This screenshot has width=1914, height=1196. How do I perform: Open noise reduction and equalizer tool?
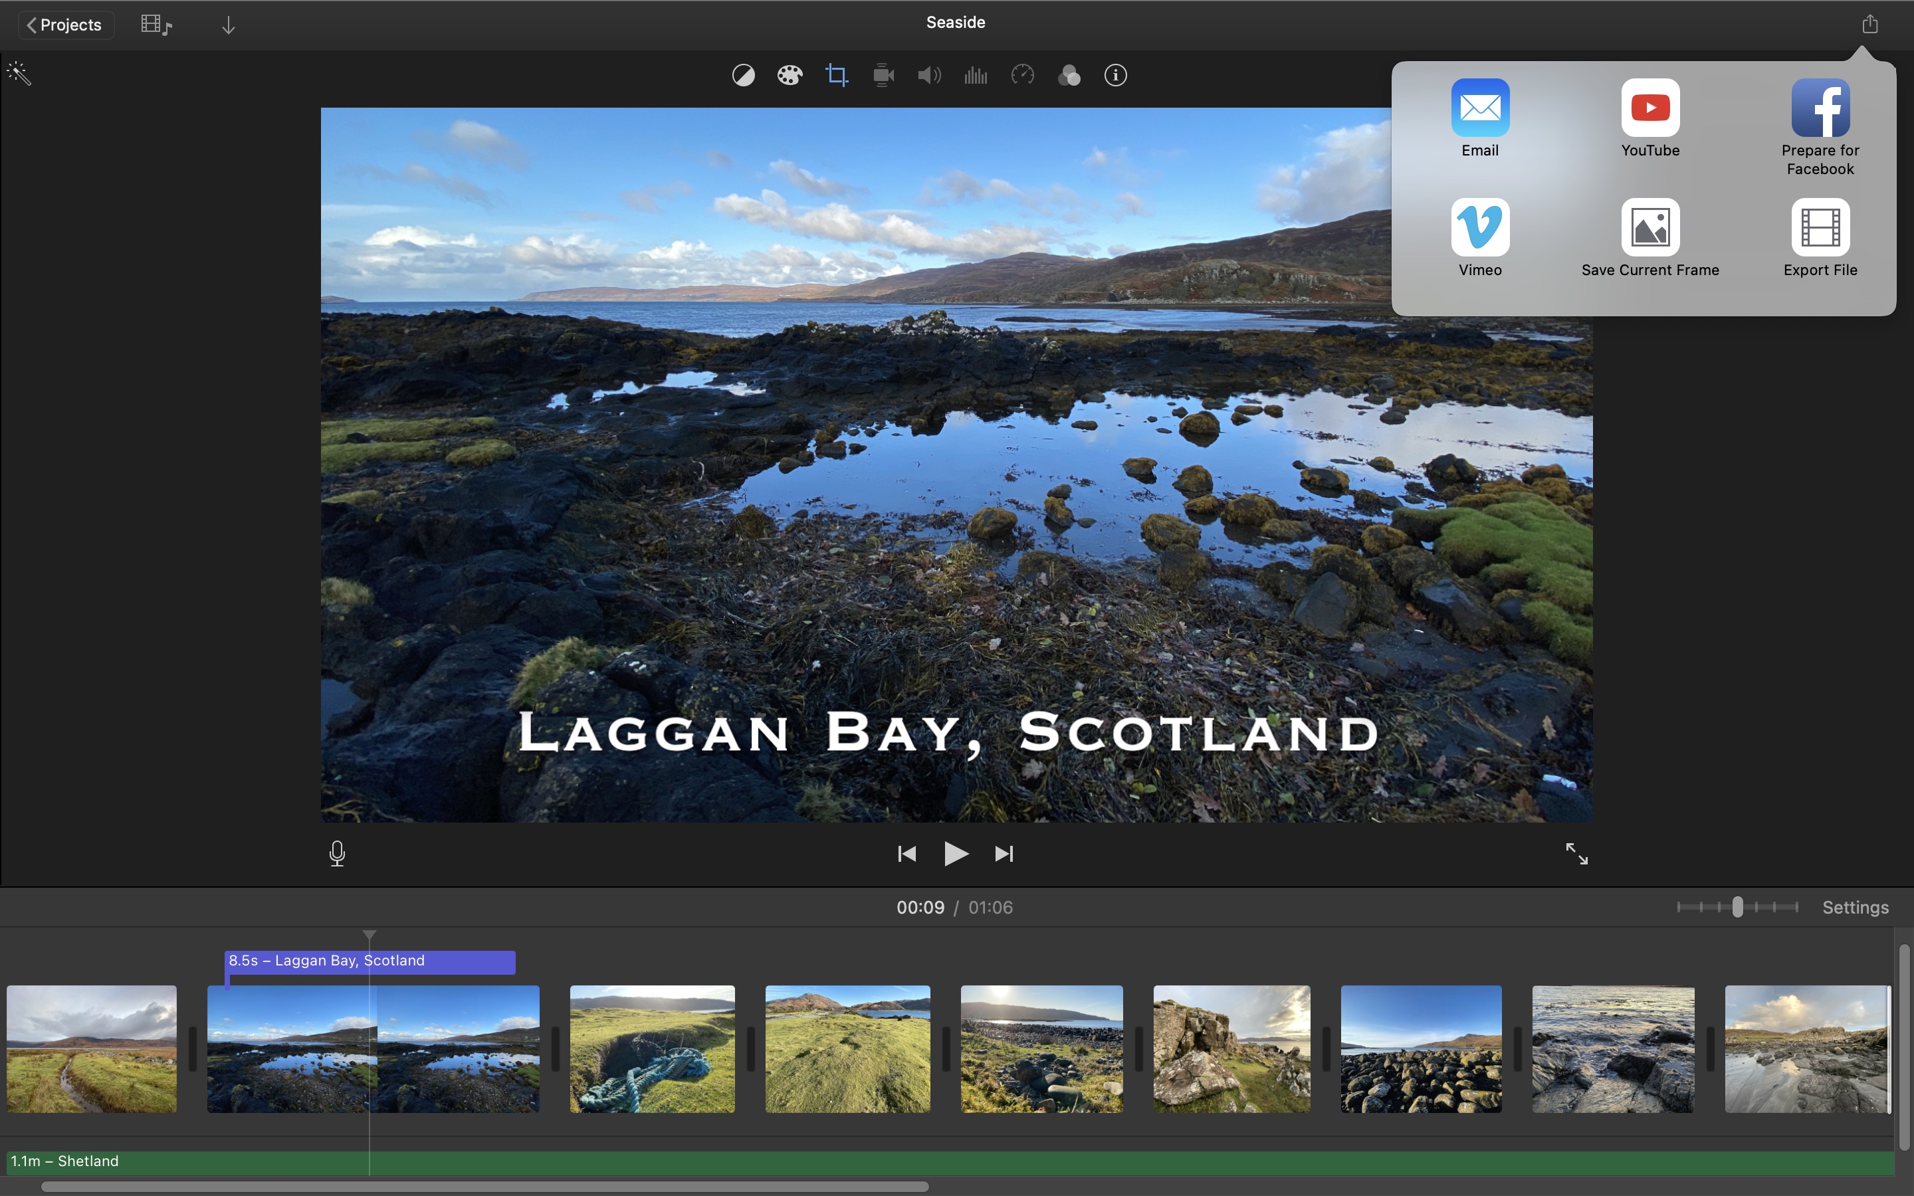click(976, 75)
